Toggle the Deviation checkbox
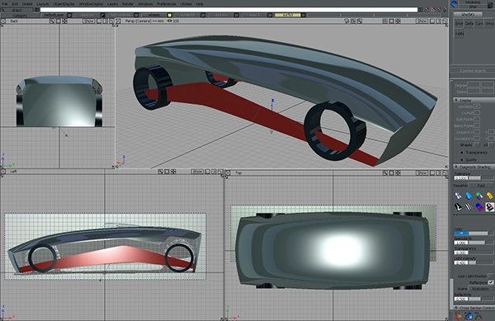The image size is (495, 321). point(477,106)
